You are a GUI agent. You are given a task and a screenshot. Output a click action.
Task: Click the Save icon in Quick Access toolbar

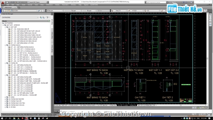(x=13, y=2)
